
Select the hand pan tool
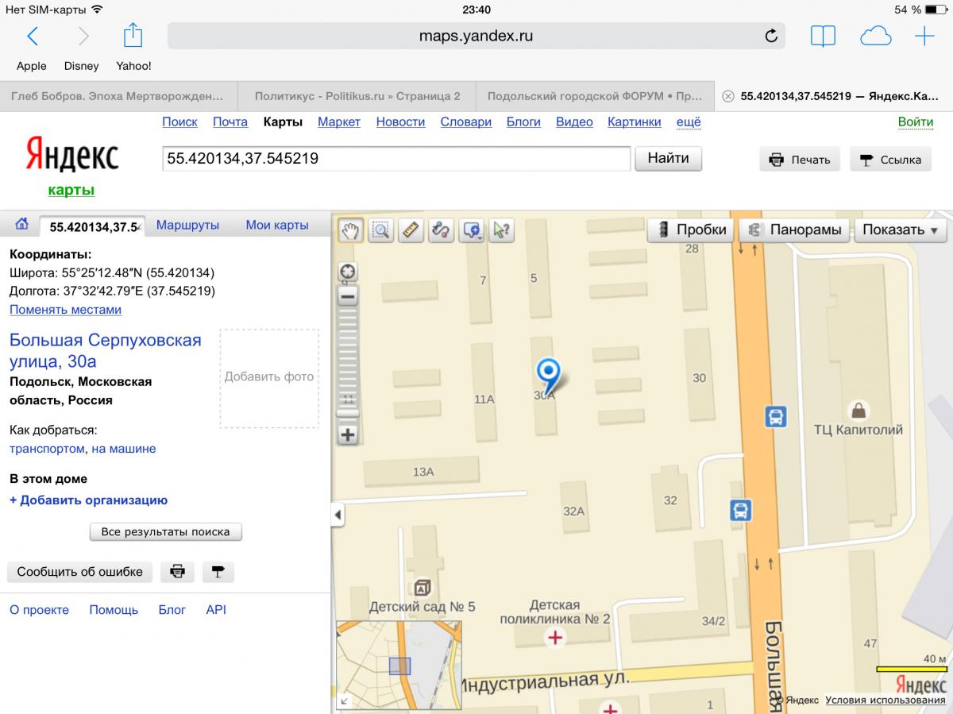350,230
